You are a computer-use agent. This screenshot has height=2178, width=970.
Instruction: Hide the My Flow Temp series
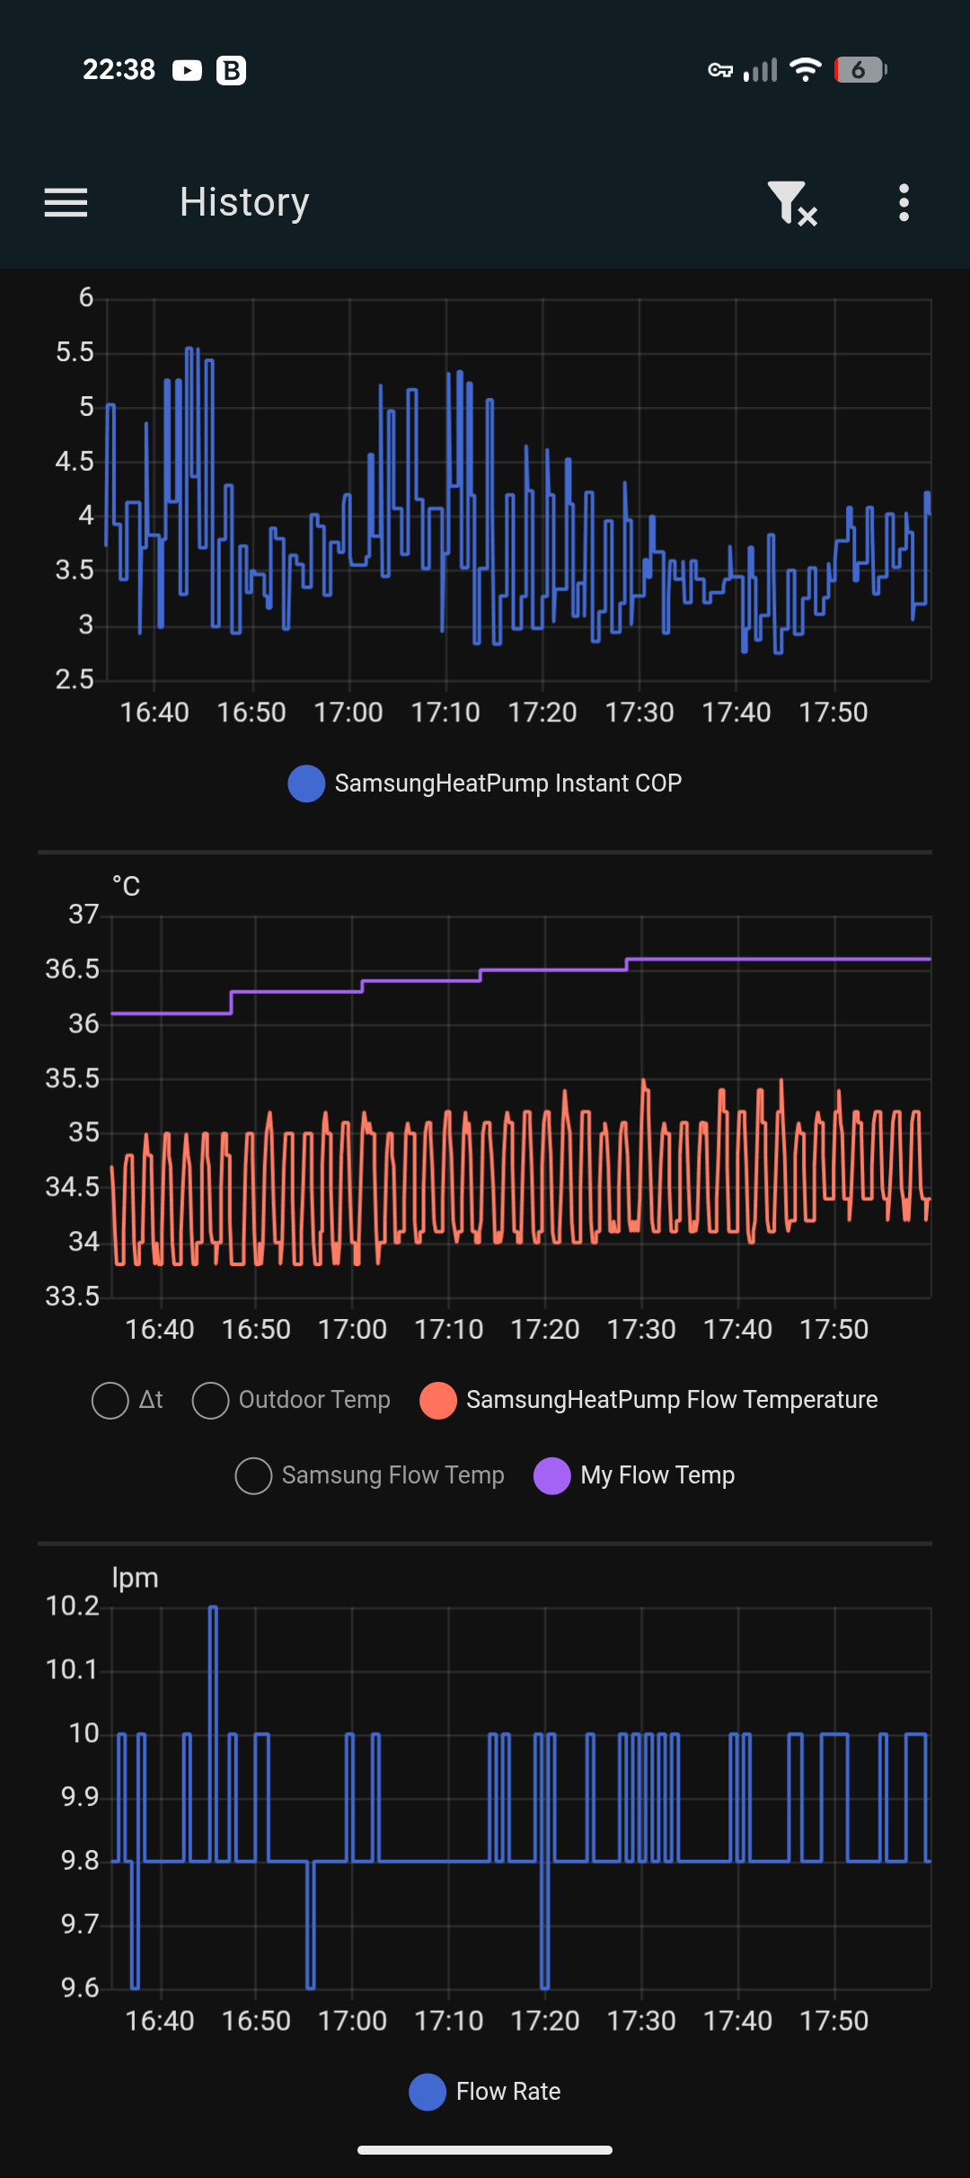point(634,1475)
